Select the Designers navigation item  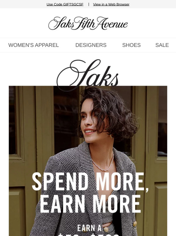[x=91, y=45]
